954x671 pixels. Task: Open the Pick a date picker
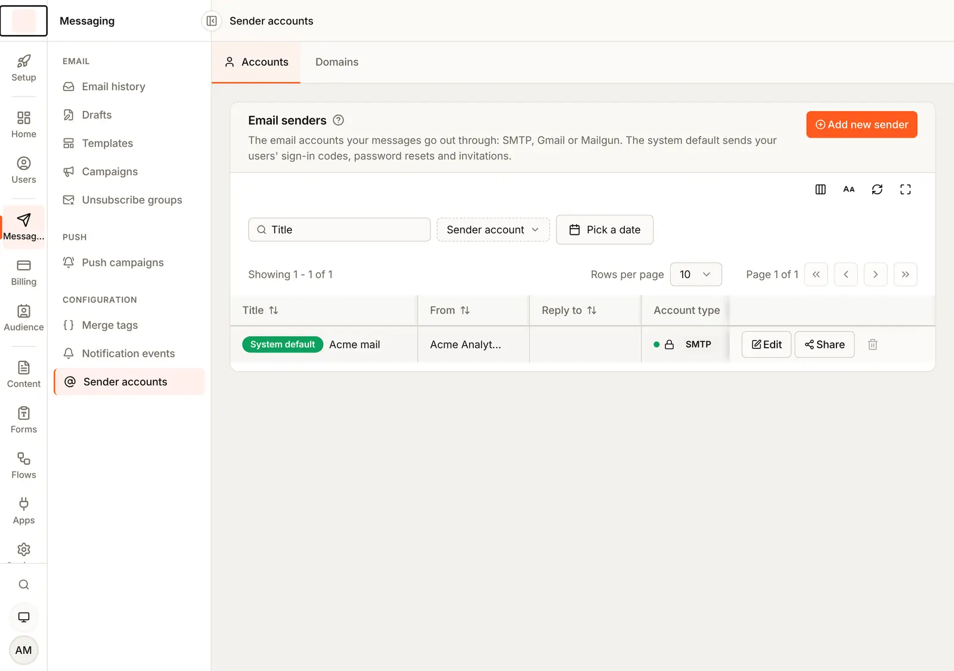(x=605, y=230)
